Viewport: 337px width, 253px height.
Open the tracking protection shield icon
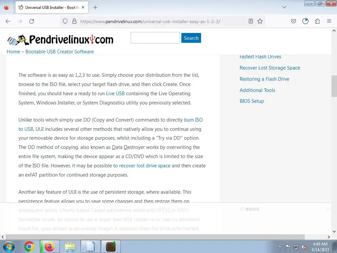(x=65, y=21)
